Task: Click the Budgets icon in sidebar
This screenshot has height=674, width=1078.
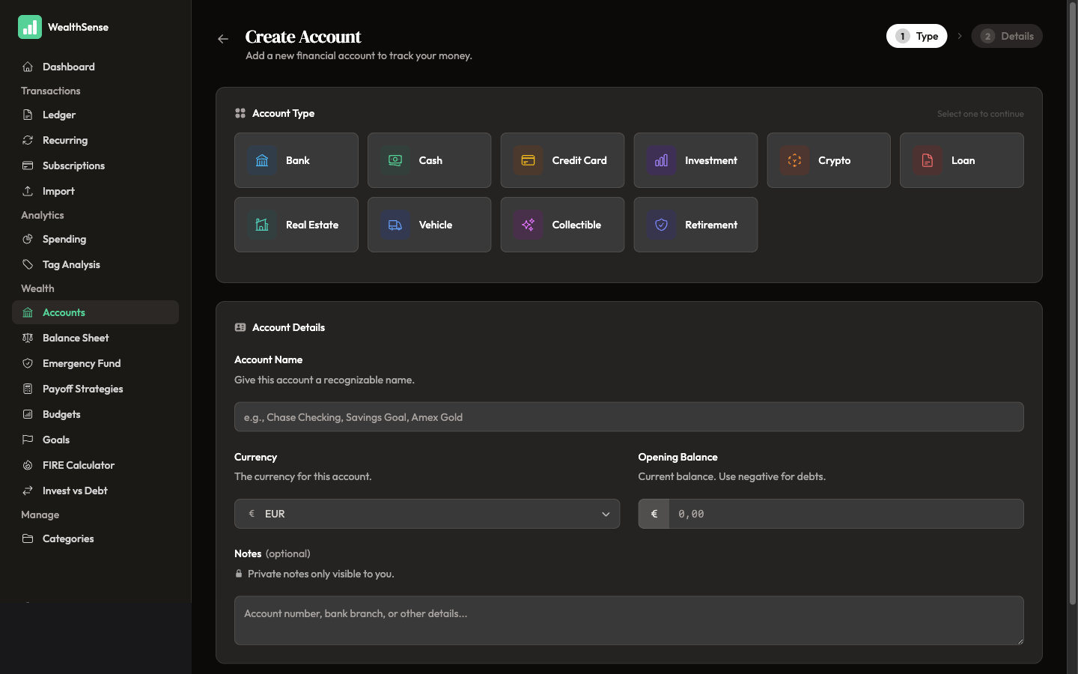Action: (x=28, y=414)
